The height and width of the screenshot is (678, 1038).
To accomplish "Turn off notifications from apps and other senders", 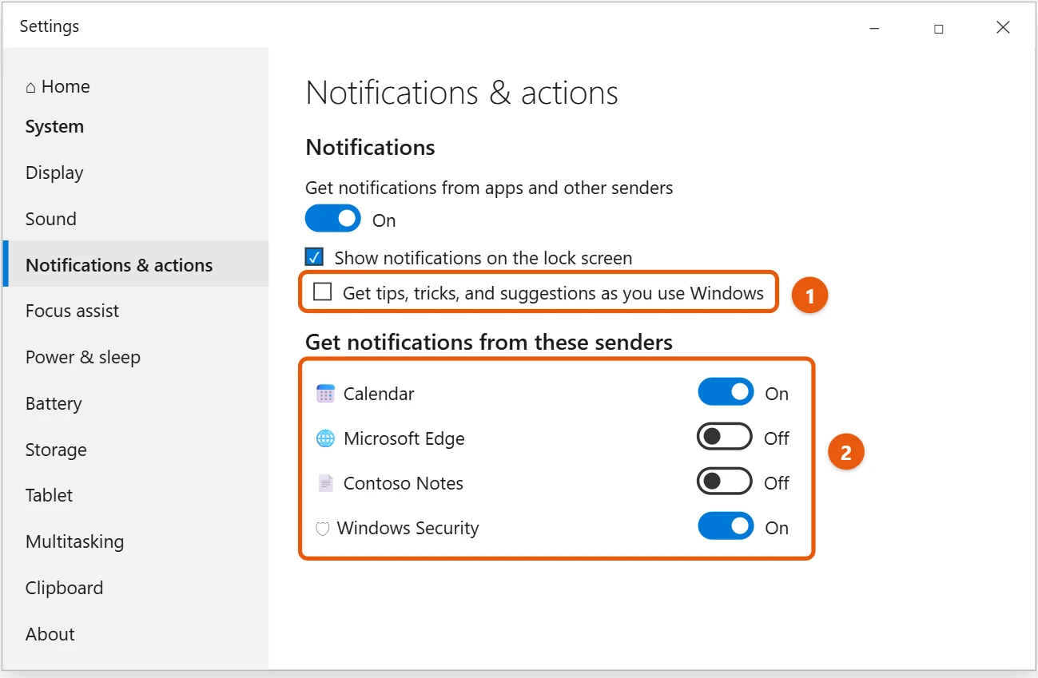I will click(x=333, y=219).
